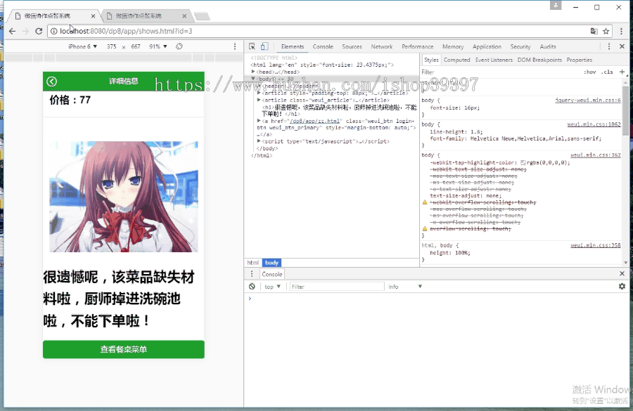Toggle the .cls class editor
633x411 pixels.
[607, 72]
